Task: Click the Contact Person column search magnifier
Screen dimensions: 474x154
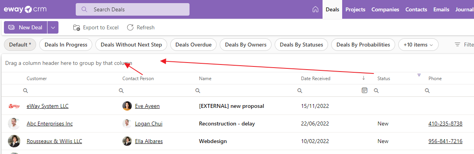Action: [121, 91]
